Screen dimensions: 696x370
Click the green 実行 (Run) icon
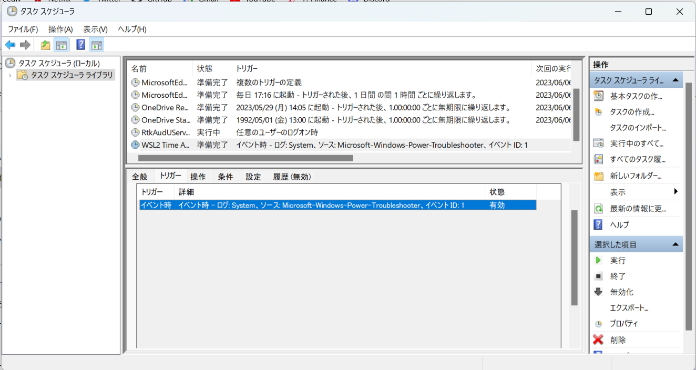598,261
